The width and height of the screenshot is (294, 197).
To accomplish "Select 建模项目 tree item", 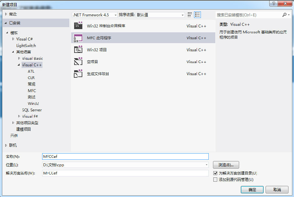I will pos(24,129).
